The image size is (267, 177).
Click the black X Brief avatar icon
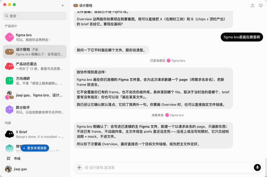9,134
